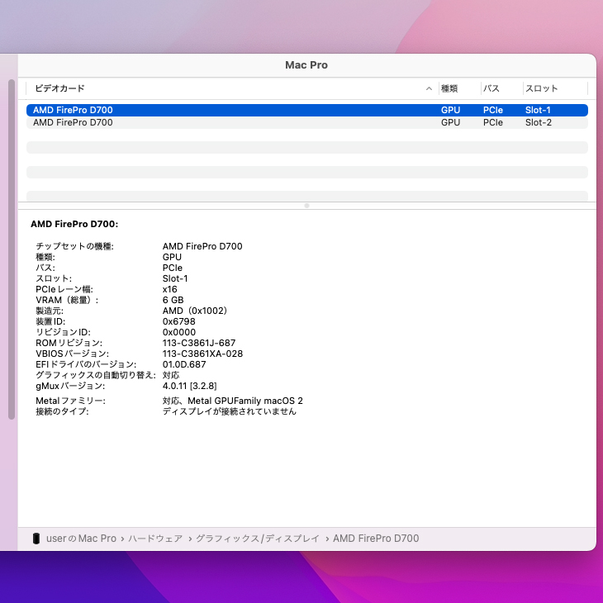Click the split pane divider handle
Screen dimensions: 603x603
point(307,206)
